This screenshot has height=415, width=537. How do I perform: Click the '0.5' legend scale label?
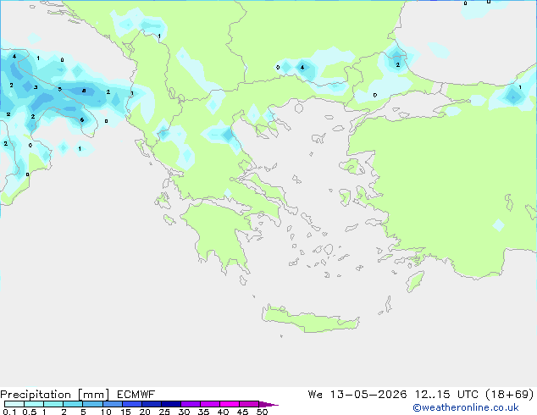click(30, 412)
